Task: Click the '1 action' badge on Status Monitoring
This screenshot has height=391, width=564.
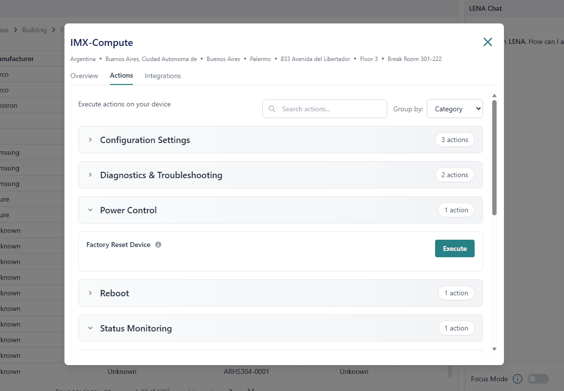Action: 456,328
